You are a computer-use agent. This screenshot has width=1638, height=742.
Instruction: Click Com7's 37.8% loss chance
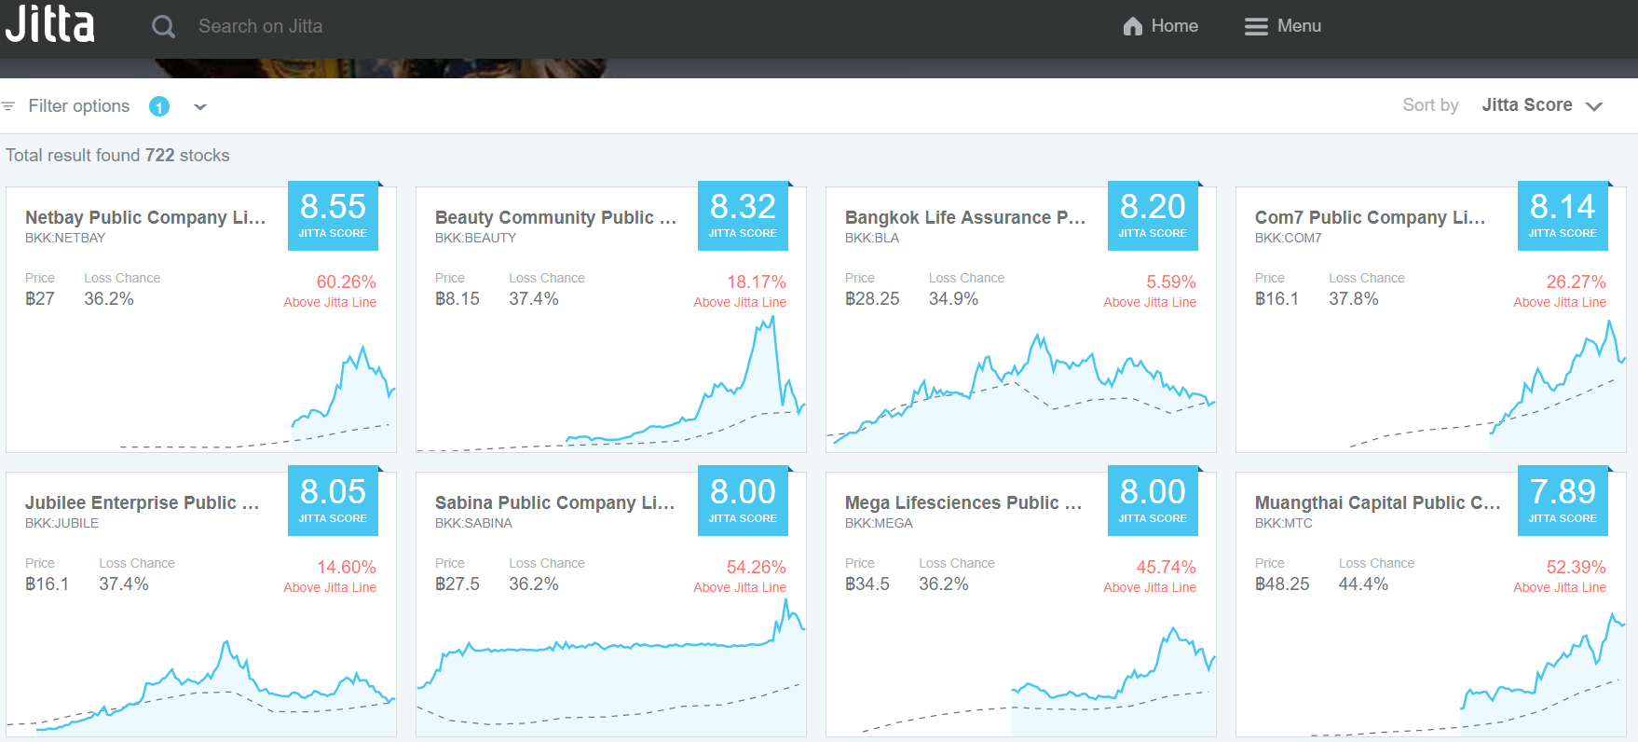[x=1354, y=299]
